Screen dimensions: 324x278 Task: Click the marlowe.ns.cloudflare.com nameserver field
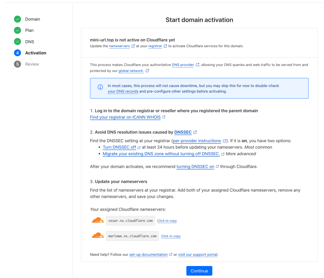pos(132,236)
